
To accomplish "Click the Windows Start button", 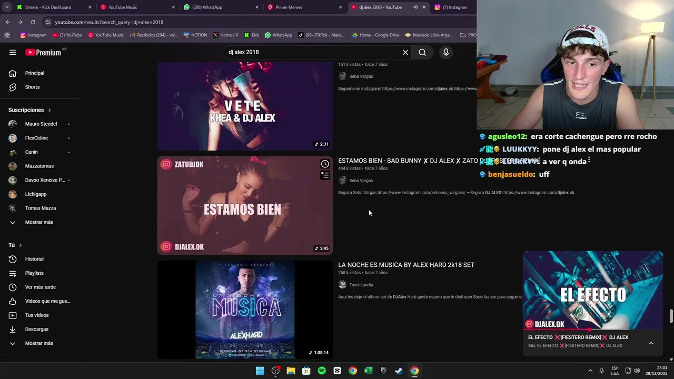I will (x=260, y=371).
